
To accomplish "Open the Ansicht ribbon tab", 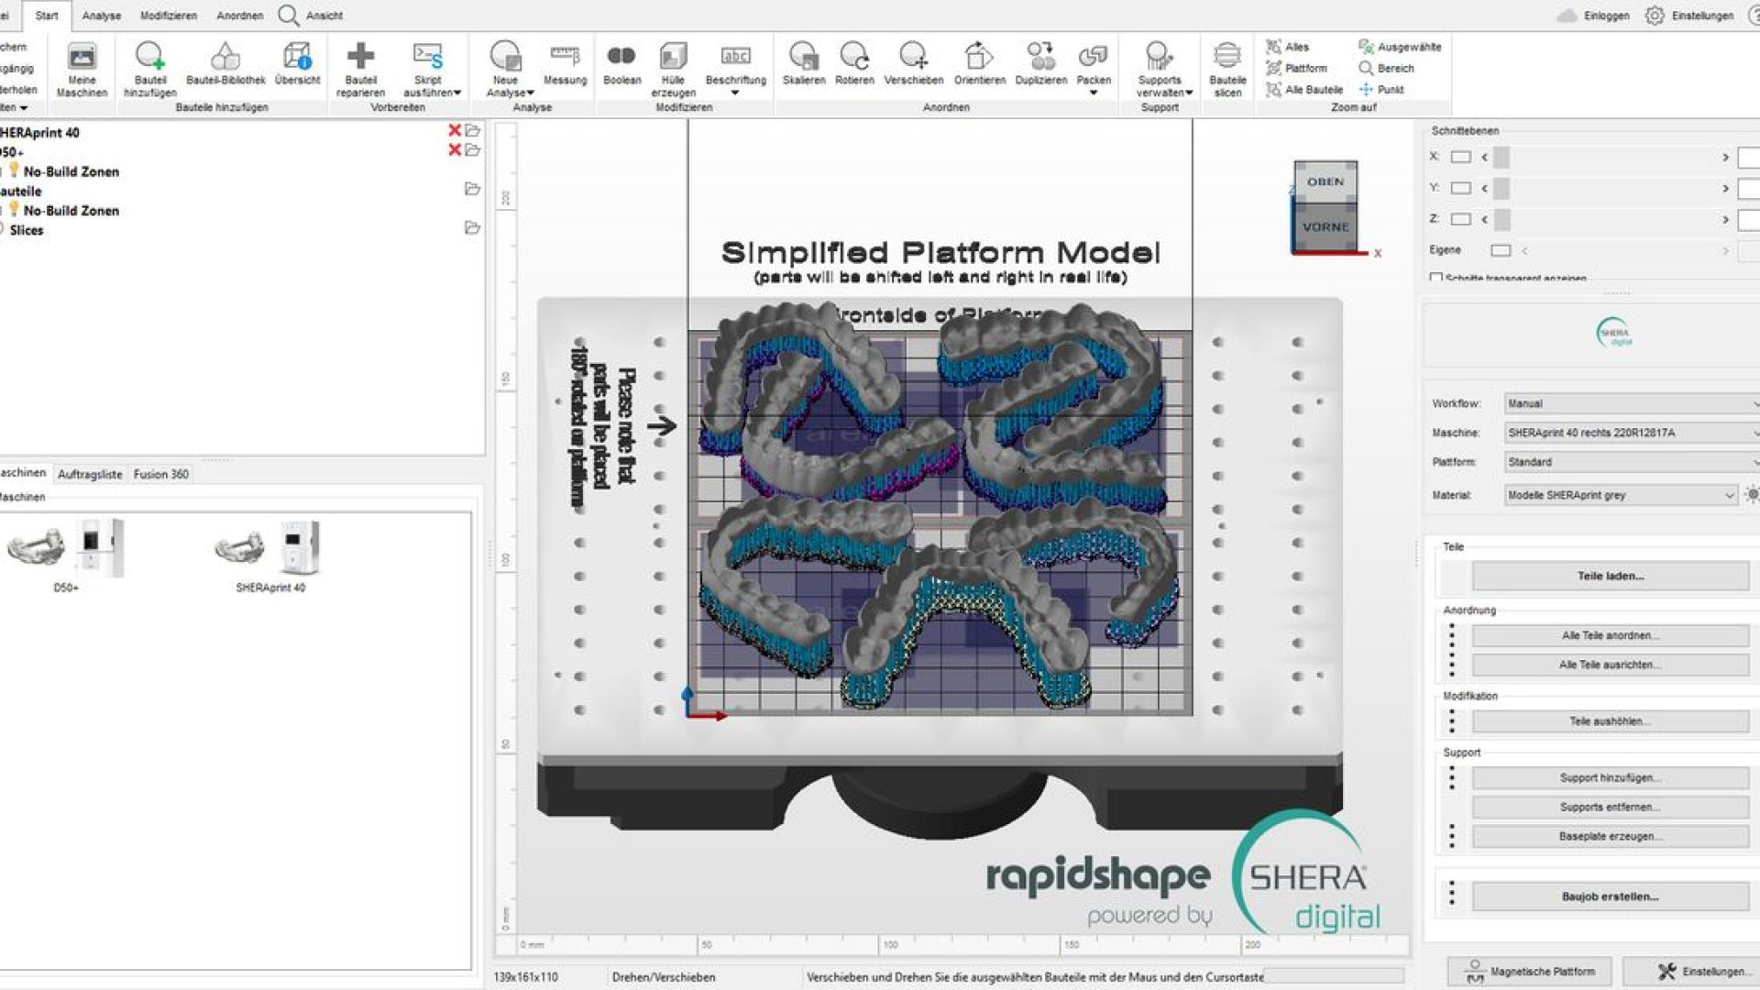I will (324, 16).
